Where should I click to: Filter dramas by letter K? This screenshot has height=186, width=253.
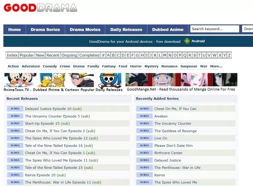click(155, 55)
